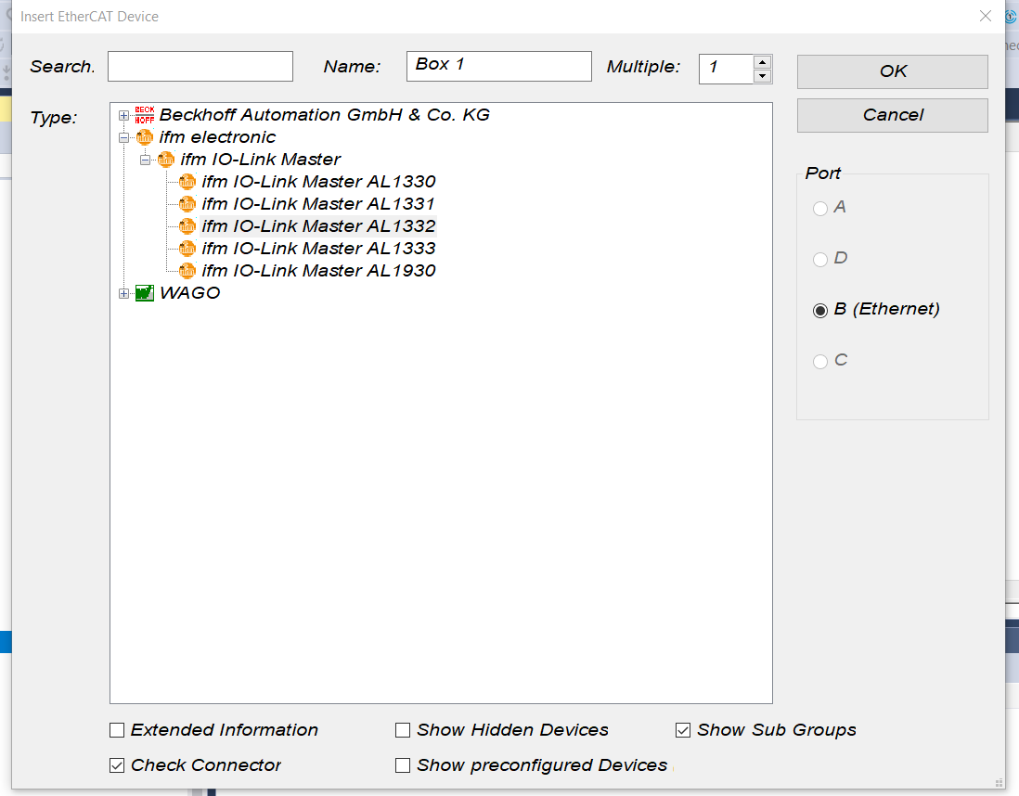This screenshot has width=1019, height=796.
Task: Select the WAGO tree entry
Action: pyautogui.click(x=189, y=293)
